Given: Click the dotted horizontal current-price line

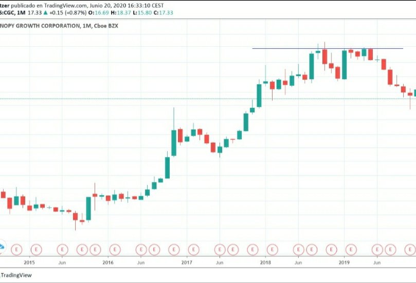Looking at the screenshot, I should pyautogui.click(x=208, y=99).
